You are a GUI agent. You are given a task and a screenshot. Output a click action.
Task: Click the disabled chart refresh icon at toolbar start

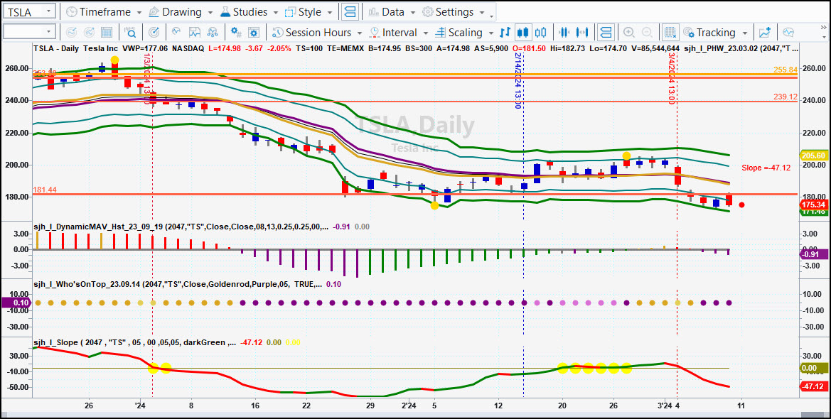pyautogui.click(x=71, y=32)
